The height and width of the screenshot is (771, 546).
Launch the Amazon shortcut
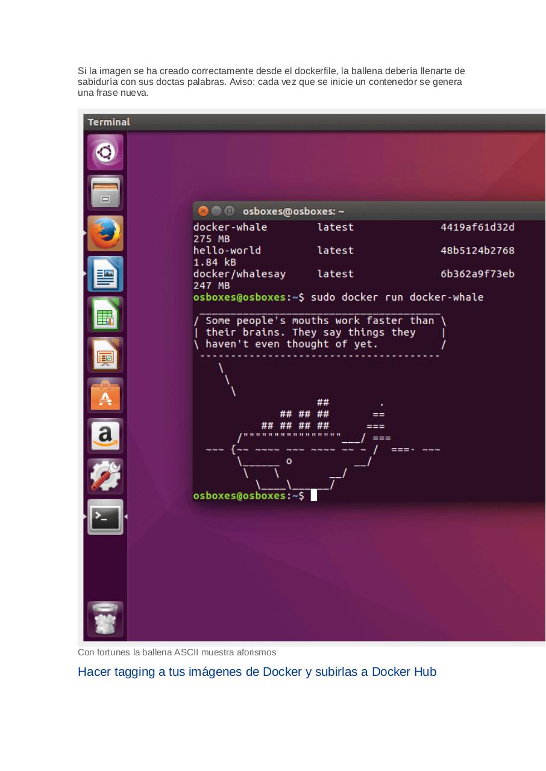(x=105, y=435)
